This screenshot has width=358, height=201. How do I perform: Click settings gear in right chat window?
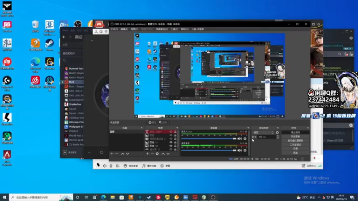coord(351,38)
